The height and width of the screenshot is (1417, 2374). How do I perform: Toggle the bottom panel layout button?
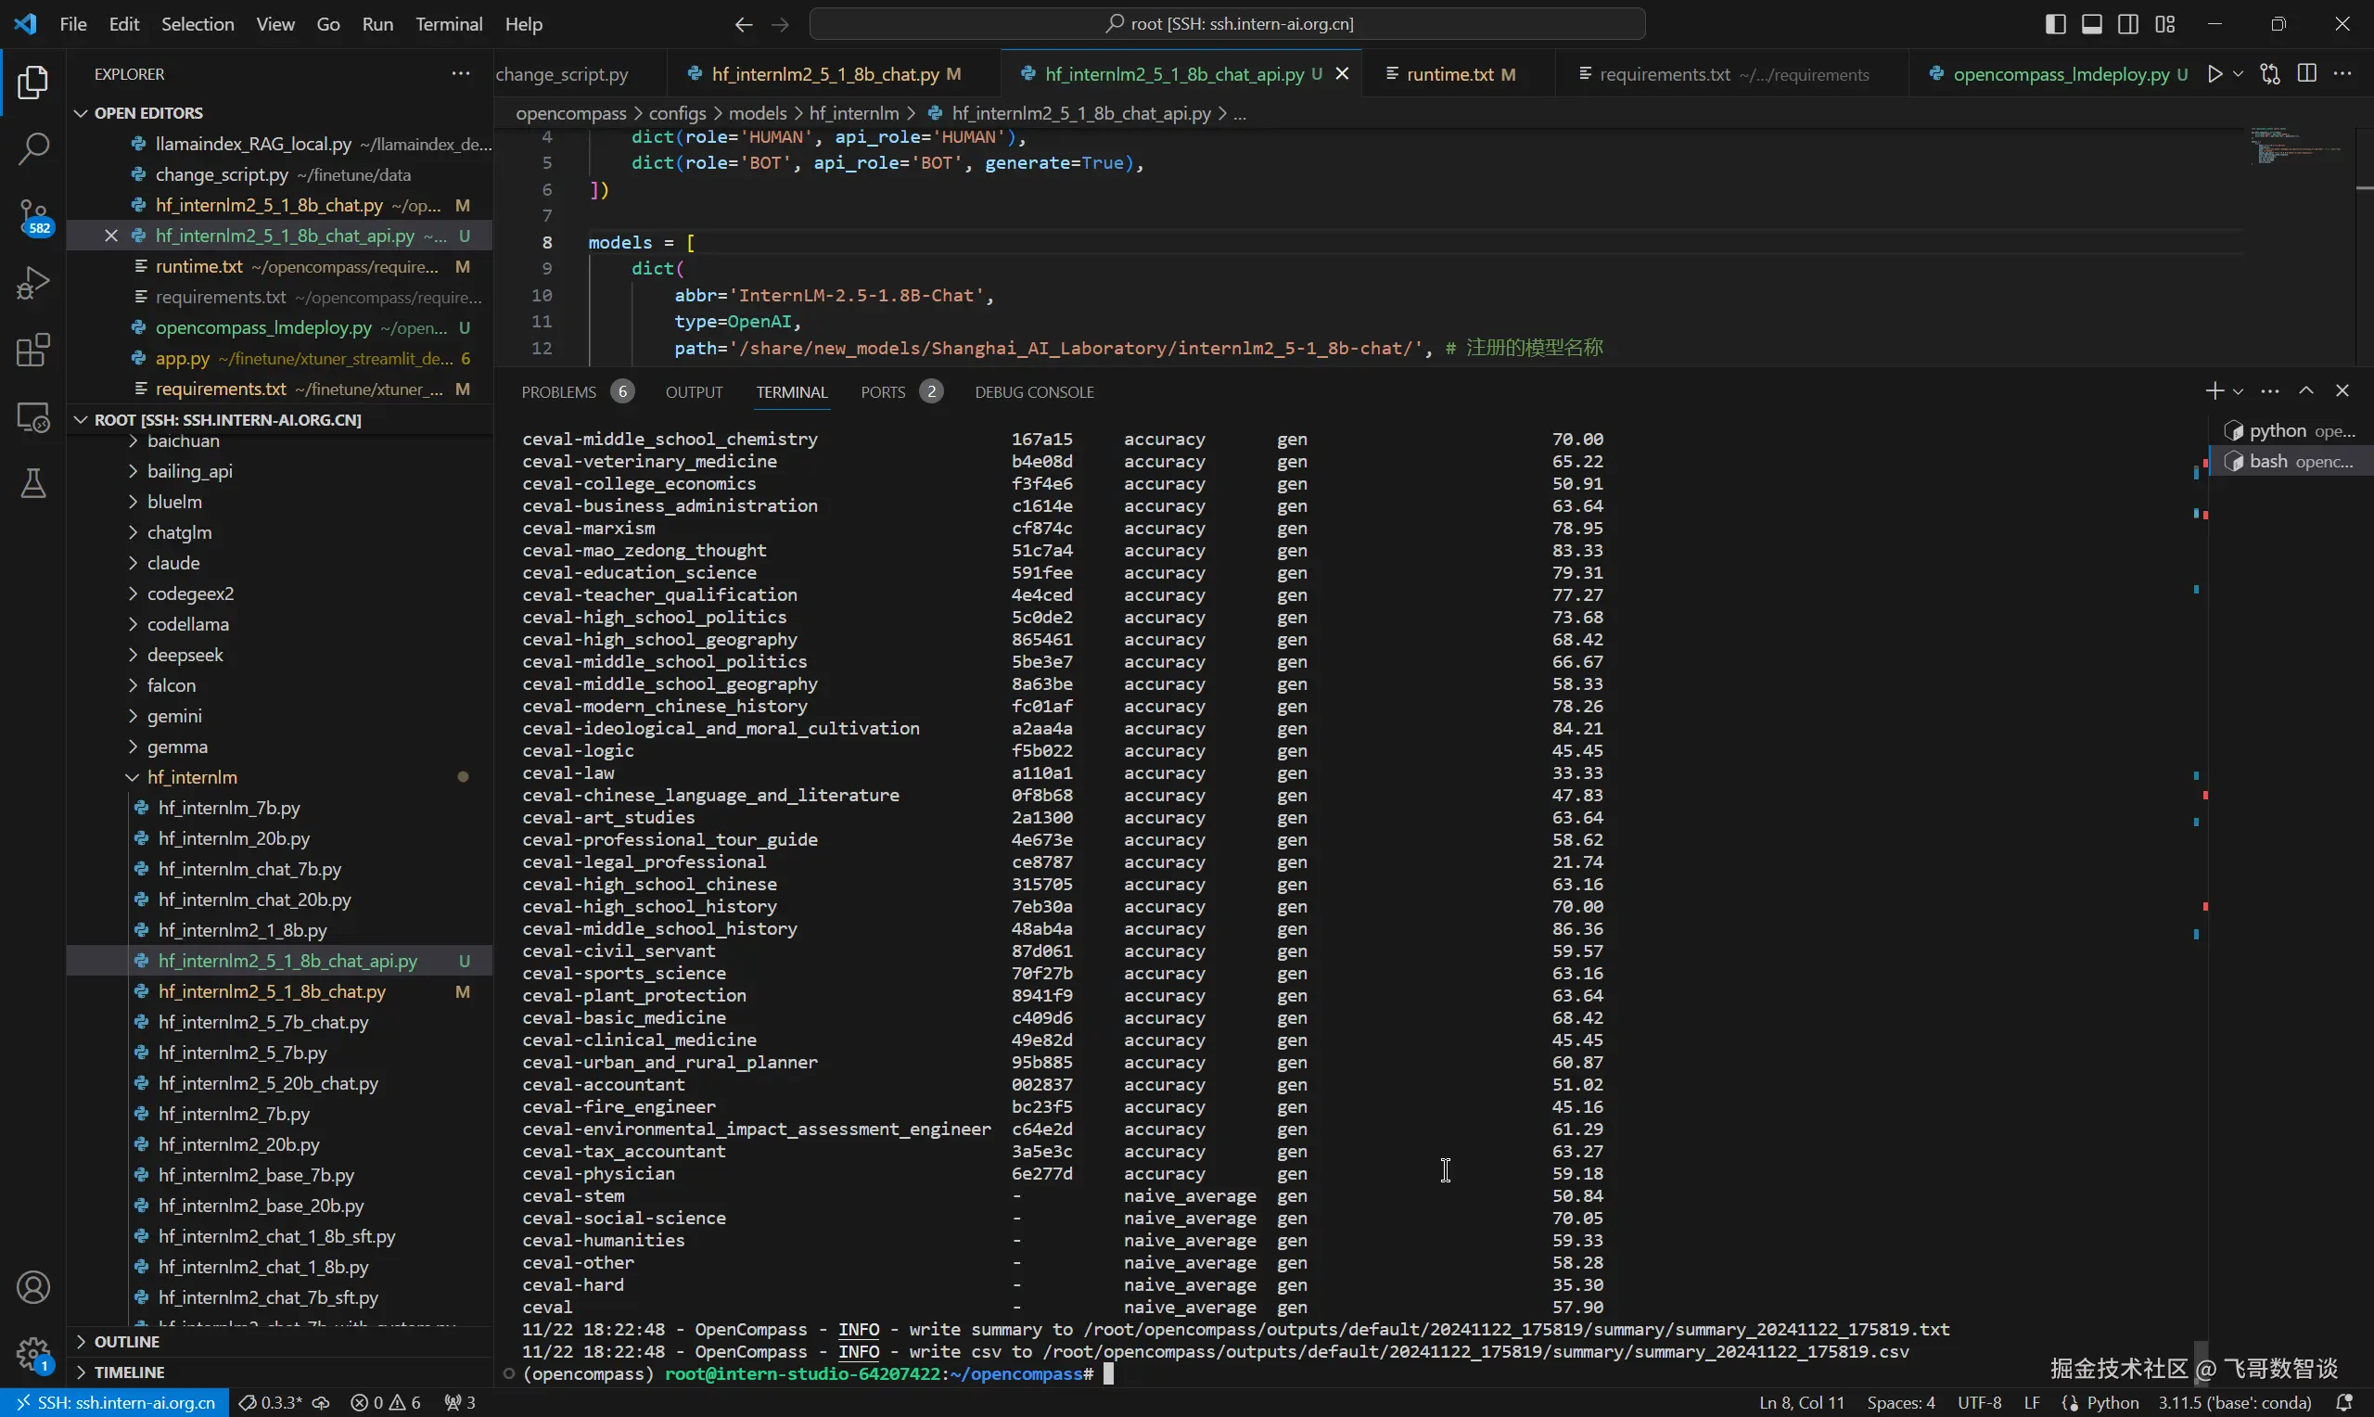2091,24
